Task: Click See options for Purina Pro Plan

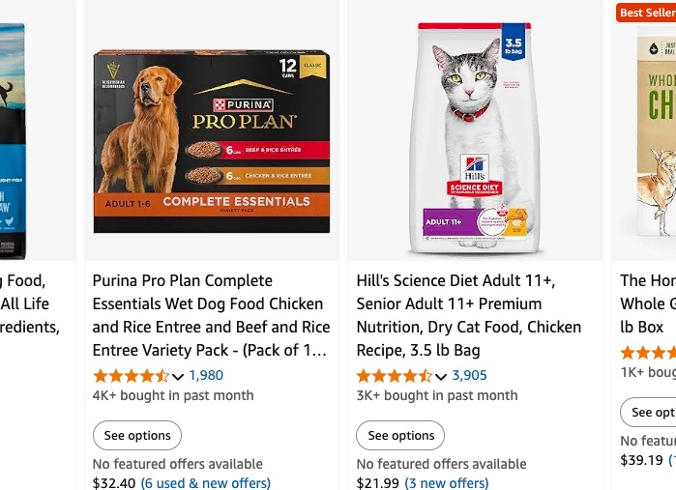Action: [137, 435]
